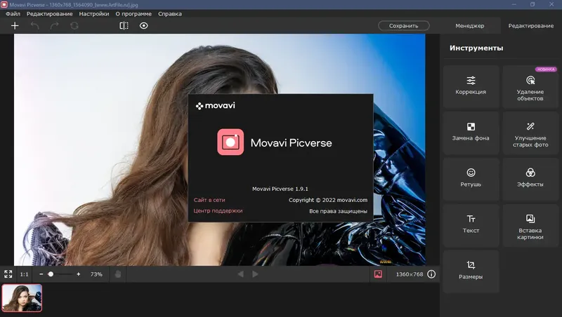Viewport: 562px width, 317px height.
Task: Set zoom to 1:1 actual size
Action: pyautogui.click(x=24, y=274)
